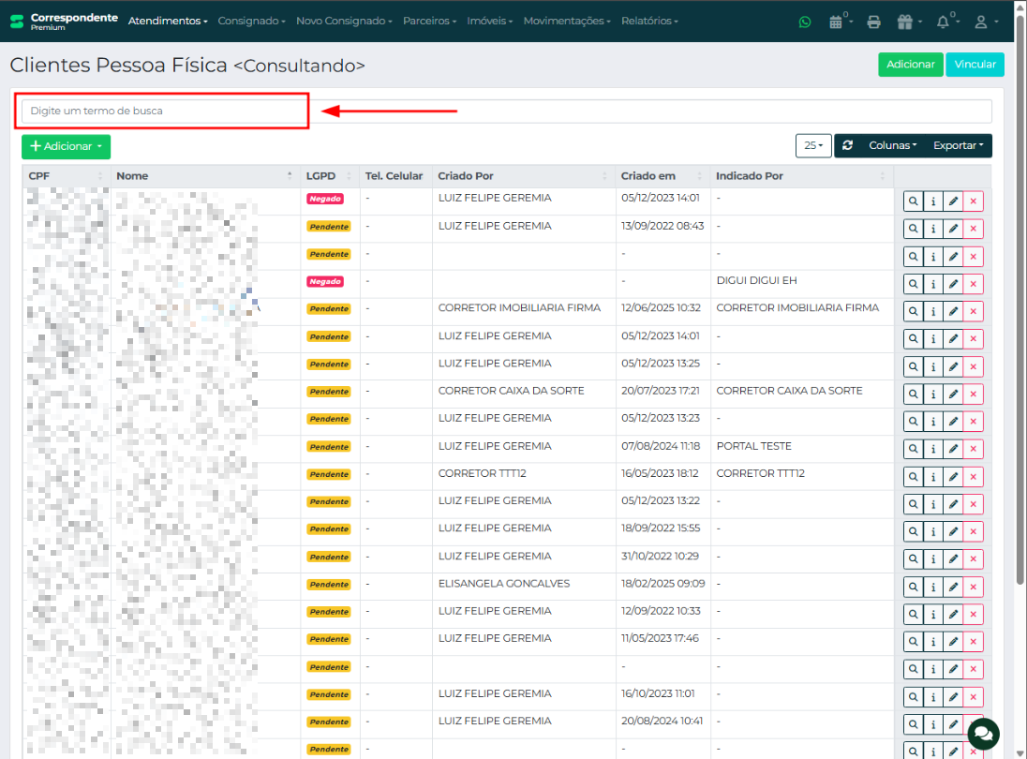
Task: Click info icon for CORRETOR TTT12 row
Action: tap(933, 476)
